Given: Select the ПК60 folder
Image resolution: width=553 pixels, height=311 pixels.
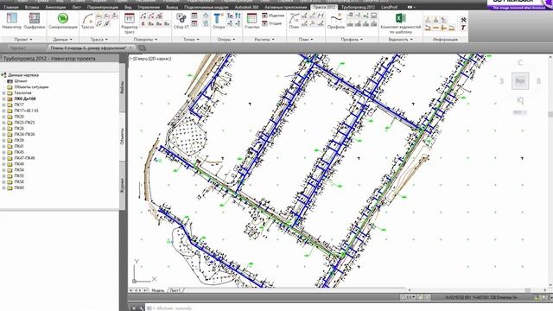Looking at the screenshot, I should (x=19, y=188).
